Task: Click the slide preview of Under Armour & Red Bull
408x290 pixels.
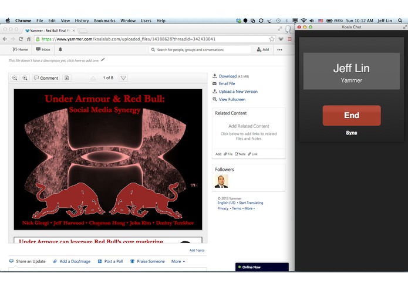Action: [x=108, y=160]
